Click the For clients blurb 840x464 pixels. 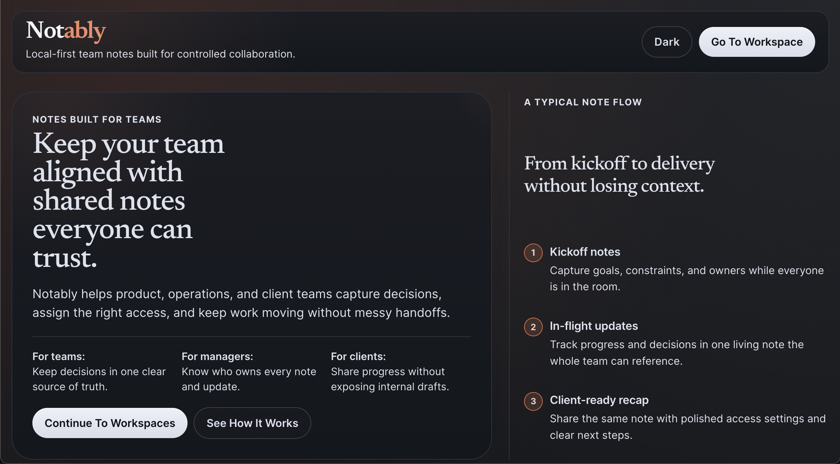point(390,379)
